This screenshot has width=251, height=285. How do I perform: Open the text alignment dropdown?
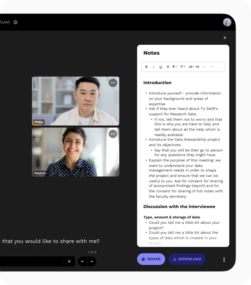pos(183,67)
